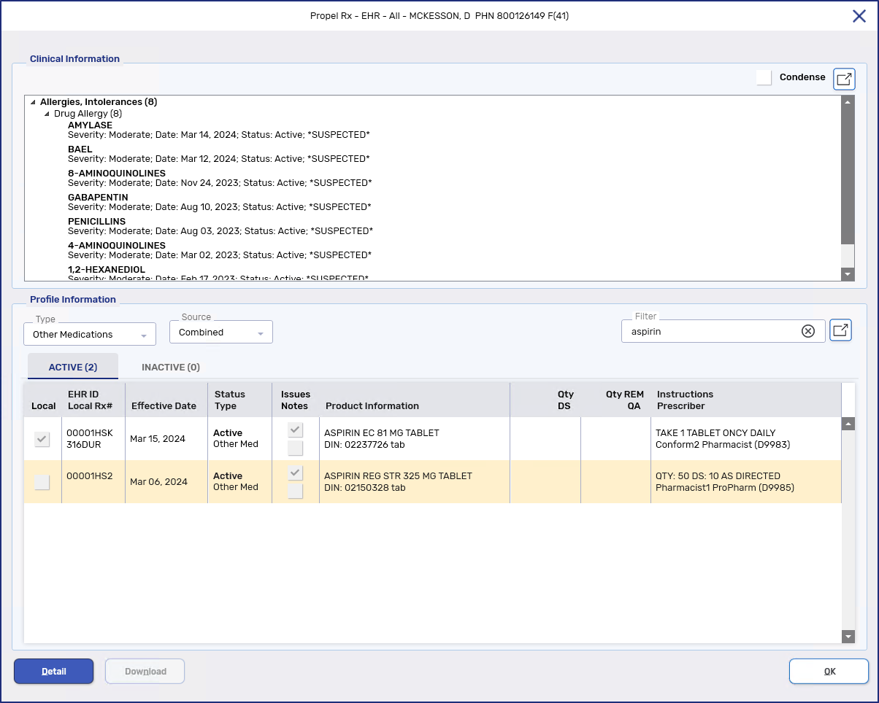
Task: Click the medication table scroll-down arrow
Action: (x=848, y=637)
